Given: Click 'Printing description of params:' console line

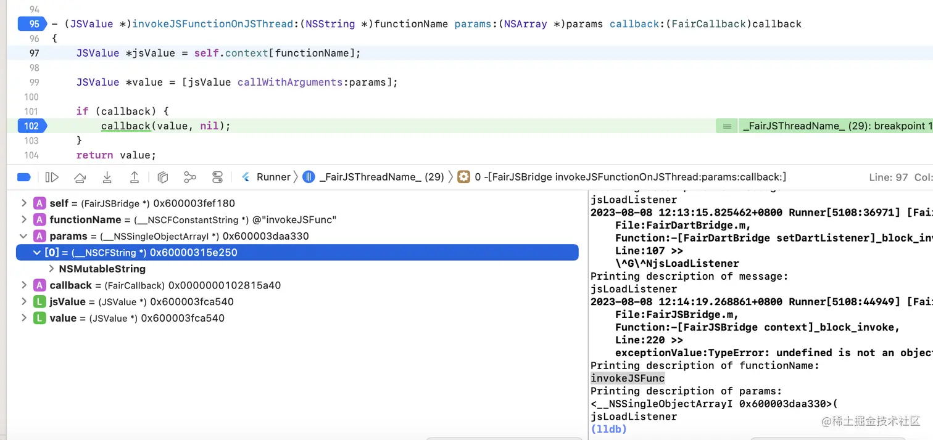Looking at the screenshot, I should point(686,391).
